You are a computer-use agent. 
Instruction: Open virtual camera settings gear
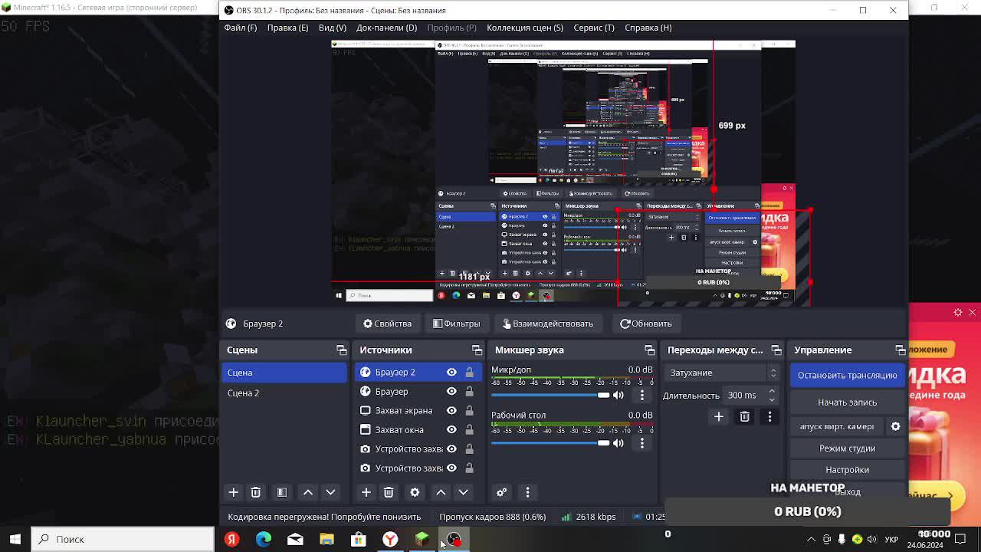896,426
